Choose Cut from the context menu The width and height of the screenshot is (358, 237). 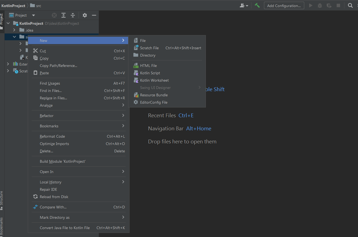[x=79, y=51]
